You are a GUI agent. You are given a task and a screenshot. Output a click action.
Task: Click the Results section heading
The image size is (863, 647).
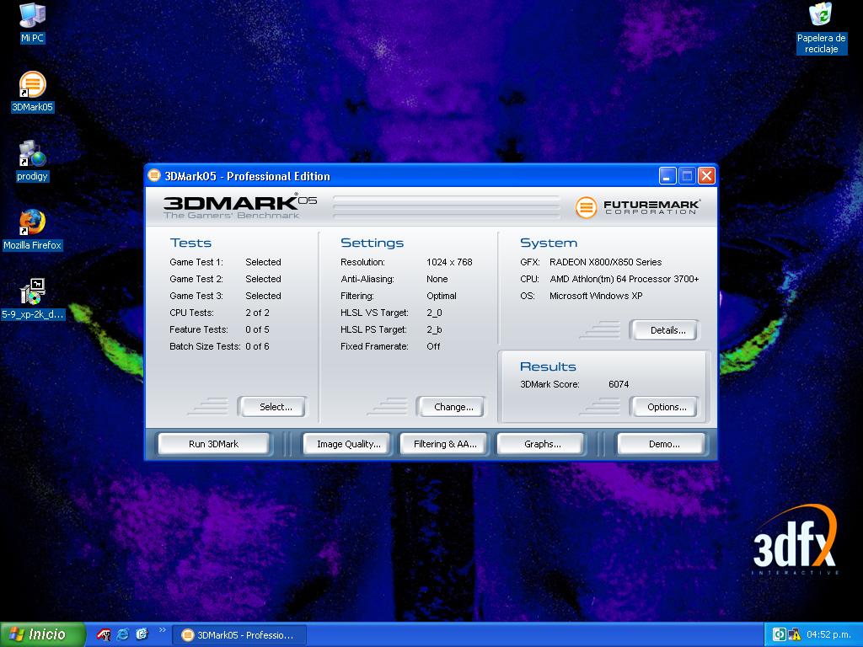tap(548, 366)
